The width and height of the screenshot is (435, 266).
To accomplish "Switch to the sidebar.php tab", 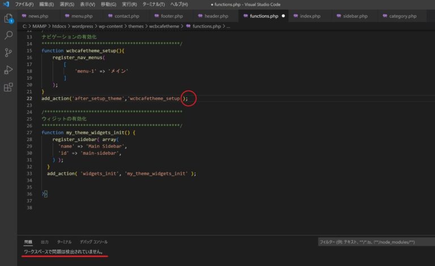I will pyautogui.click(x=355, y=16).
